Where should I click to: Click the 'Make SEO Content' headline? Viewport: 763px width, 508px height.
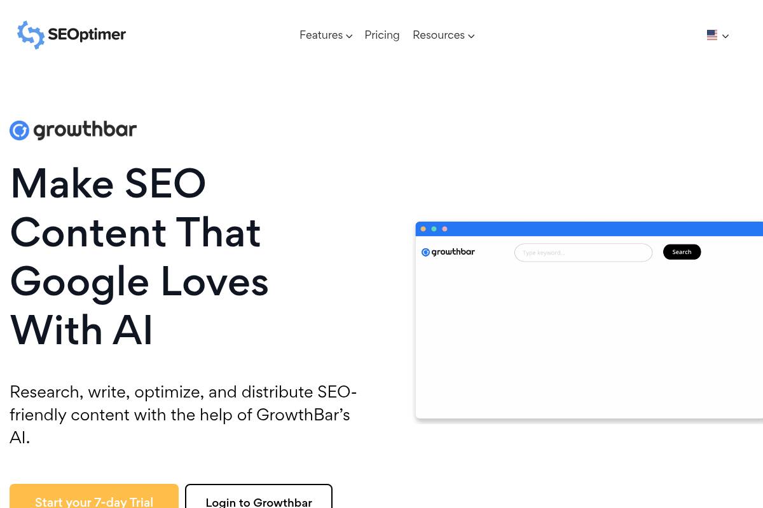coord(139,257)
